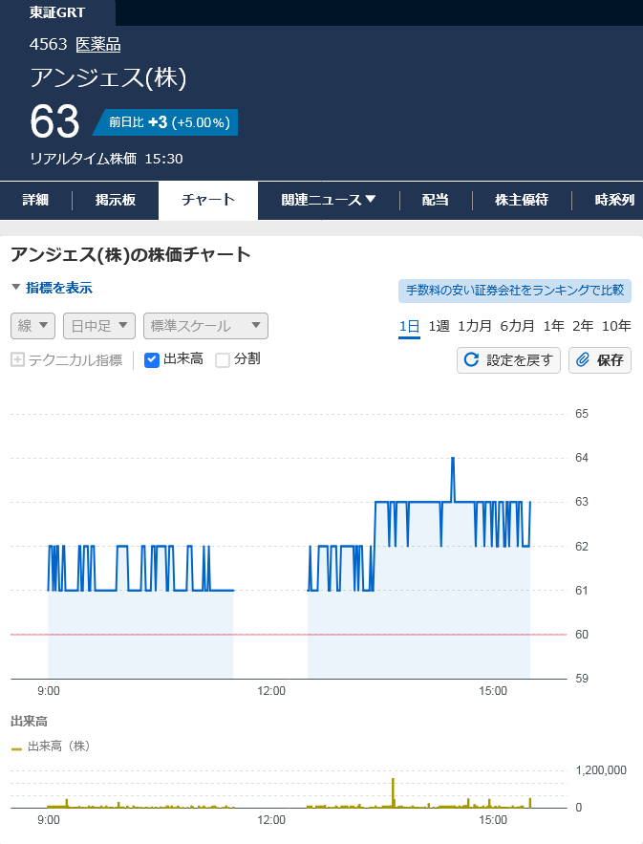Image resolution: width=643 pixels, height=844 pixels.
Task: Go to the 株主優待 tab
Action: [x=522, y=200]
